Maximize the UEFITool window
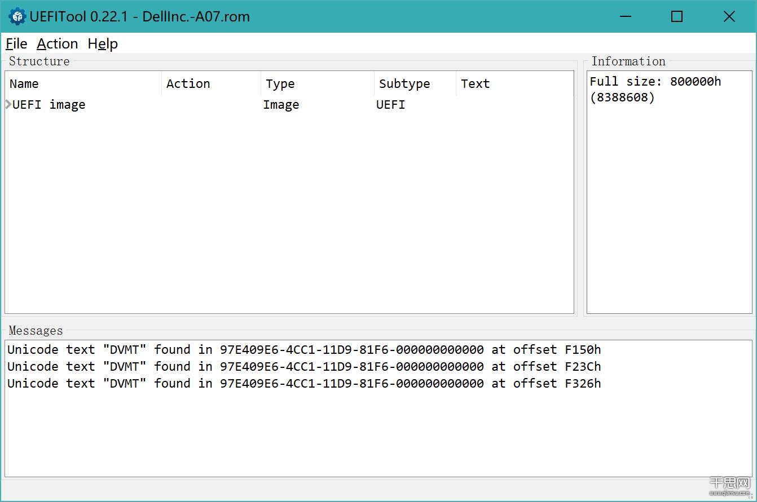This screenshot has width=757, height=502. pos(677,16)
